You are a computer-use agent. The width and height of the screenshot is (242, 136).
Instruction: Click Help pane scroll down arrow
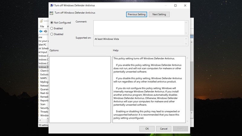187,121
